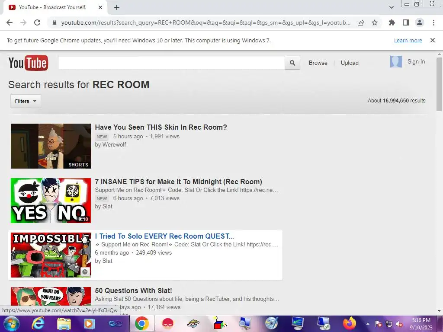Click the scrollbar down arrow
443x332 pixels.
(439, 311)
